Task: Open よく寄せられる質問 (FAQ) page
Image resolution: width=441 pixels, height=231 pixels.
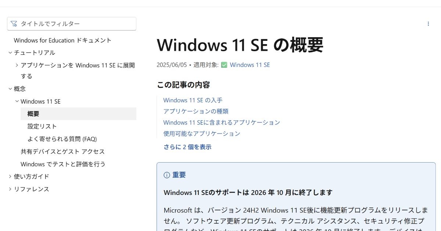Action: [x=62, y=139]
